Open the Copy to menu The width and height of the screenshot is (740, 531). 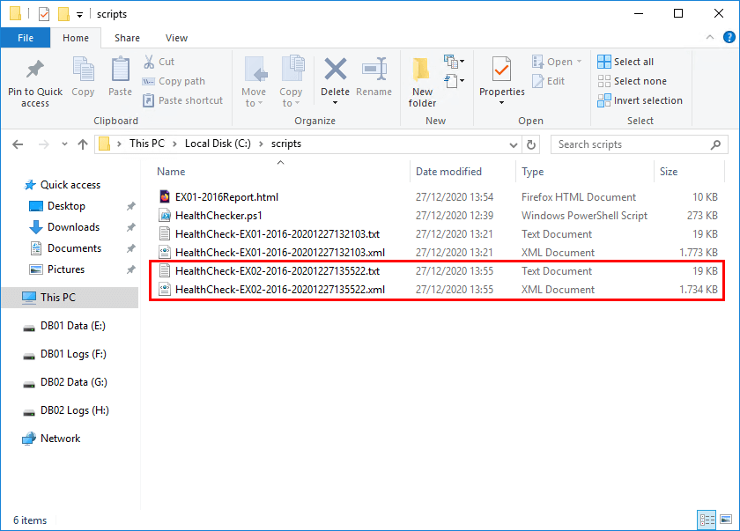[x=292, y=81]
